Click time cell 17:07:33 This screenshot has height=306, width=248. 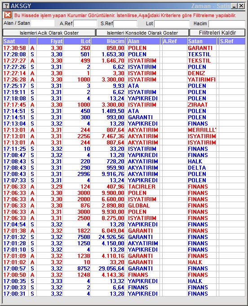15,180
